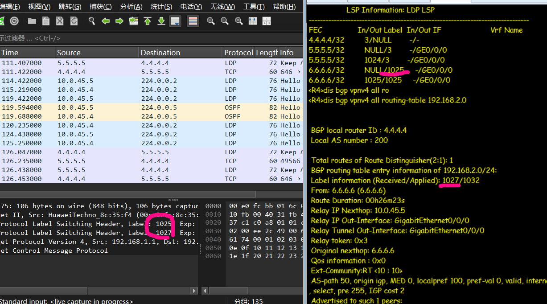This screenshot has height=304, width=547.
Task: Jump to first packet icon
Action: pos(148,21)
